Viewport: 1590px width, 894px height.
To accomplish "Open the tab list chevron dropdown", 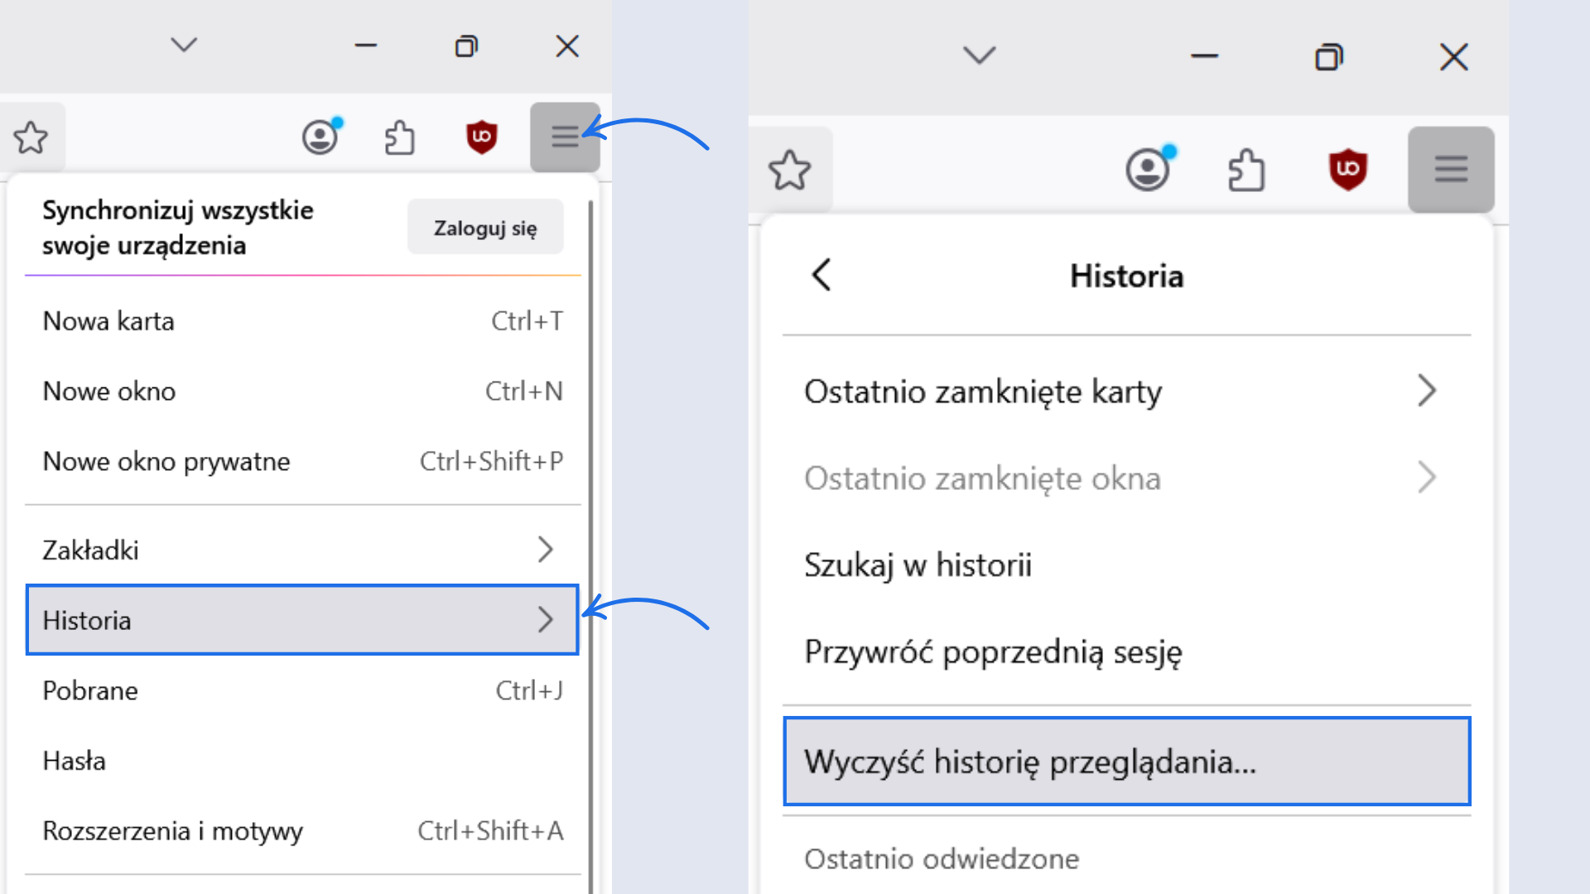I will (x=184, y=46).
